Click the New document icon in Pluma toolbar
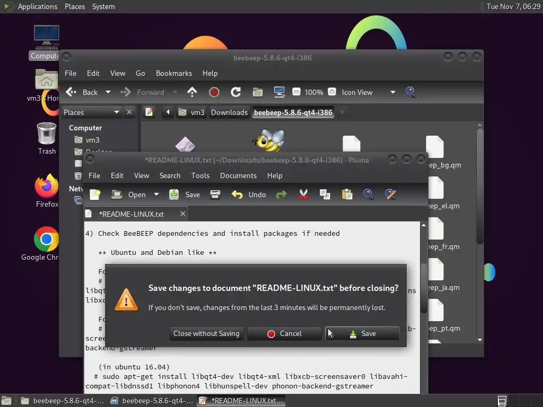This screenshot has width=543, height=407. pos(95,194)
